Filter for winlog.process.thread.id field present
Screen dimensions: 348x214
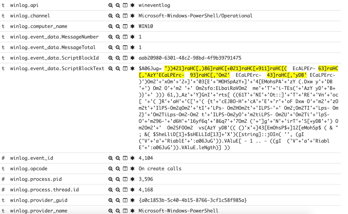[x=133, y=190]
